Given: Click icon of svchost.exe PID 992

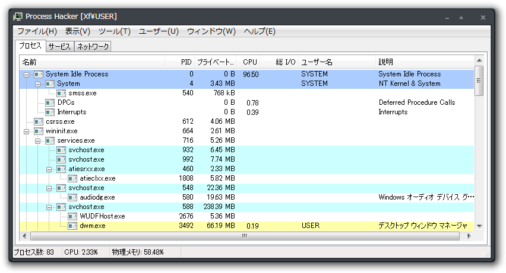Looking at the screenshot, I should coord(61,160).
